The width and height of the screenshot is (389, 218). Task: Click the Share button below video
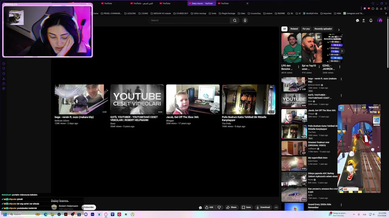(231, 207)
